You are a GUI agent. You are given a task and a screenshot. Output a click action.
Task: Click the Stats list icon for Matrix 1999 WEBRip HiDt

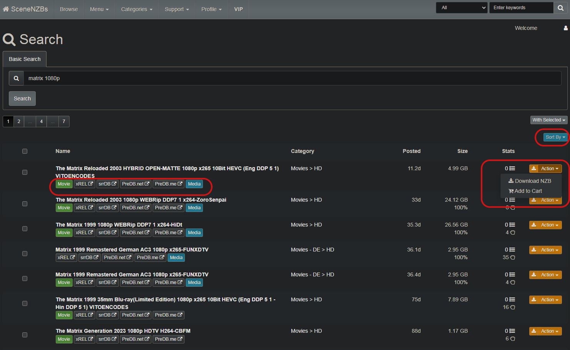[512, 225]
